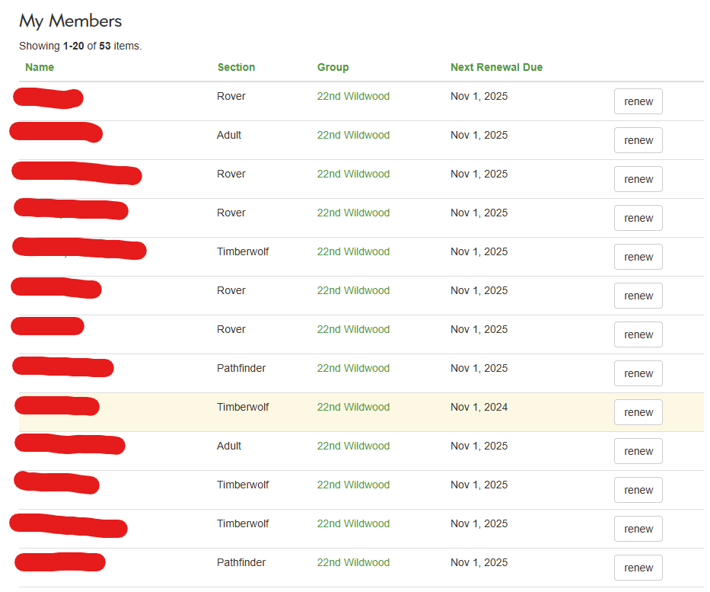The height and width of the screenshot is (592, 710).
Task: Follow 22nd Wildwood link in first Adult row
Action: coord(353,135)
